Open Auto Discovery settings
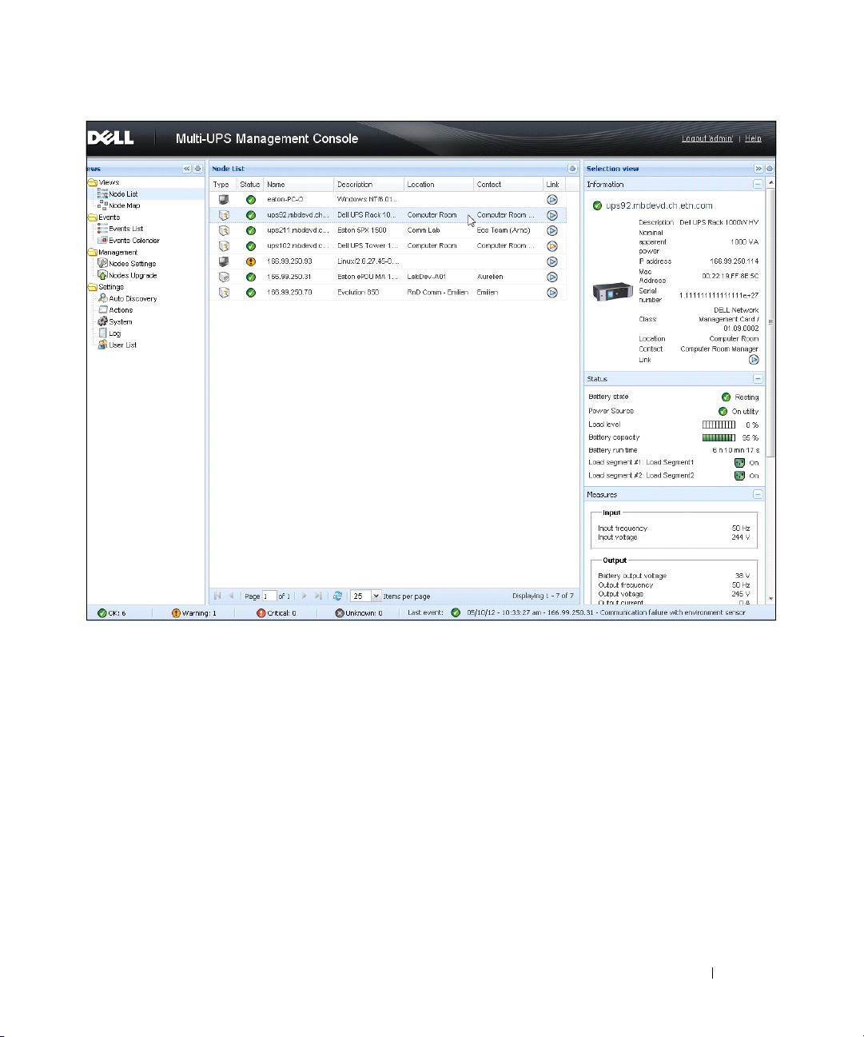864x1037 pixels. tap(132, 298)
